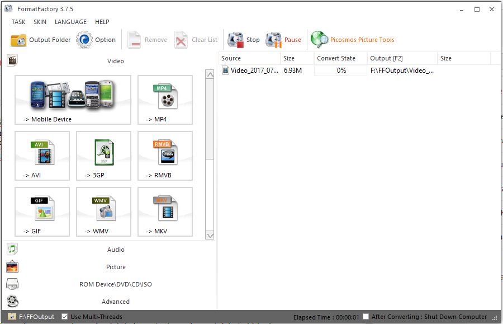This screenshot has height=324, width=503.
Task: Click the video file icon in task row
Action: [226, 70]
